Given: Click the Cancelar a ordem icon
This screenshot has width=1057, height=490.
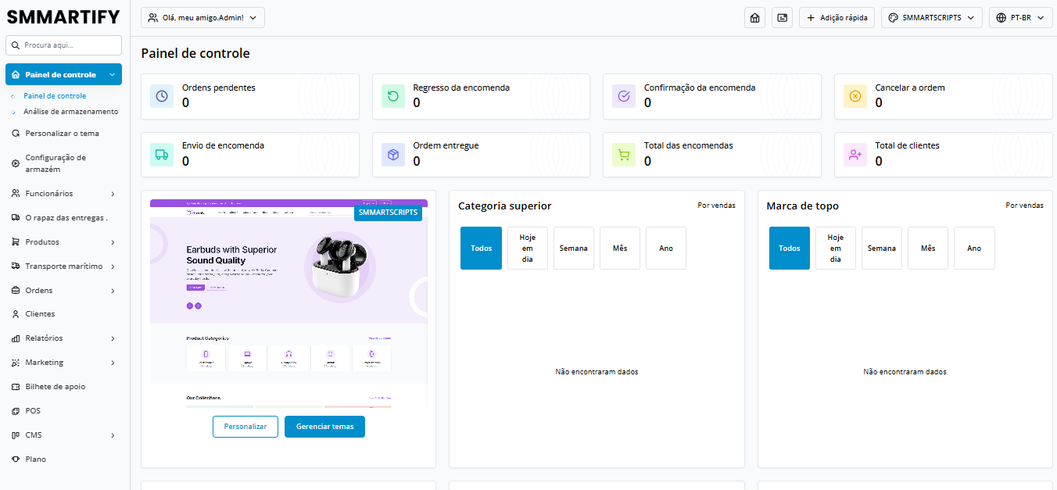Looking at the screenshot, I should 855,96.
